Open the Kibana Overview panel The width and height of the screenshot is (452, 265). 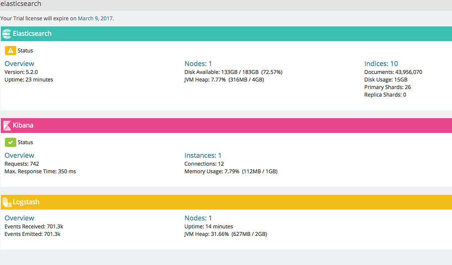click(x=19, y=155)
